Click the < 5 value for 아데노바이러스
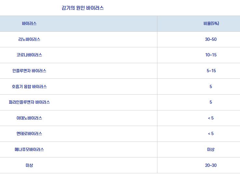The width and height of the screenshot is (240, 184). [211, 118]
